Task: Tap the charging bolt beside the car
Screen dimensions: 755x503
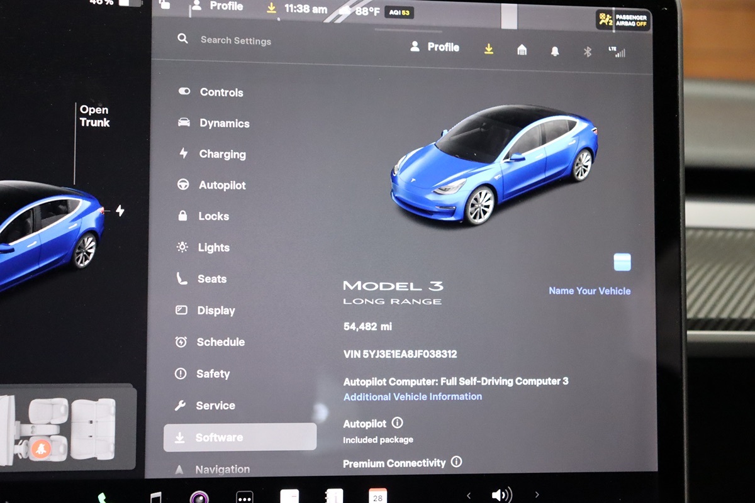Action: 120,211
